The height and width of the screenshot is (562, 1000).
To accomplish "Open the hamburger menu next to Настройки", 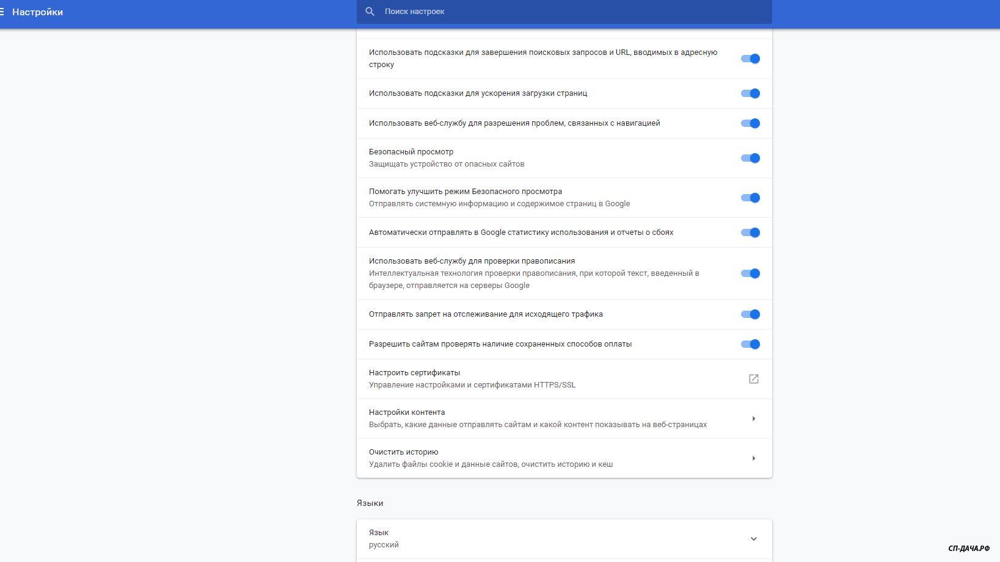I will click(2, 12).
